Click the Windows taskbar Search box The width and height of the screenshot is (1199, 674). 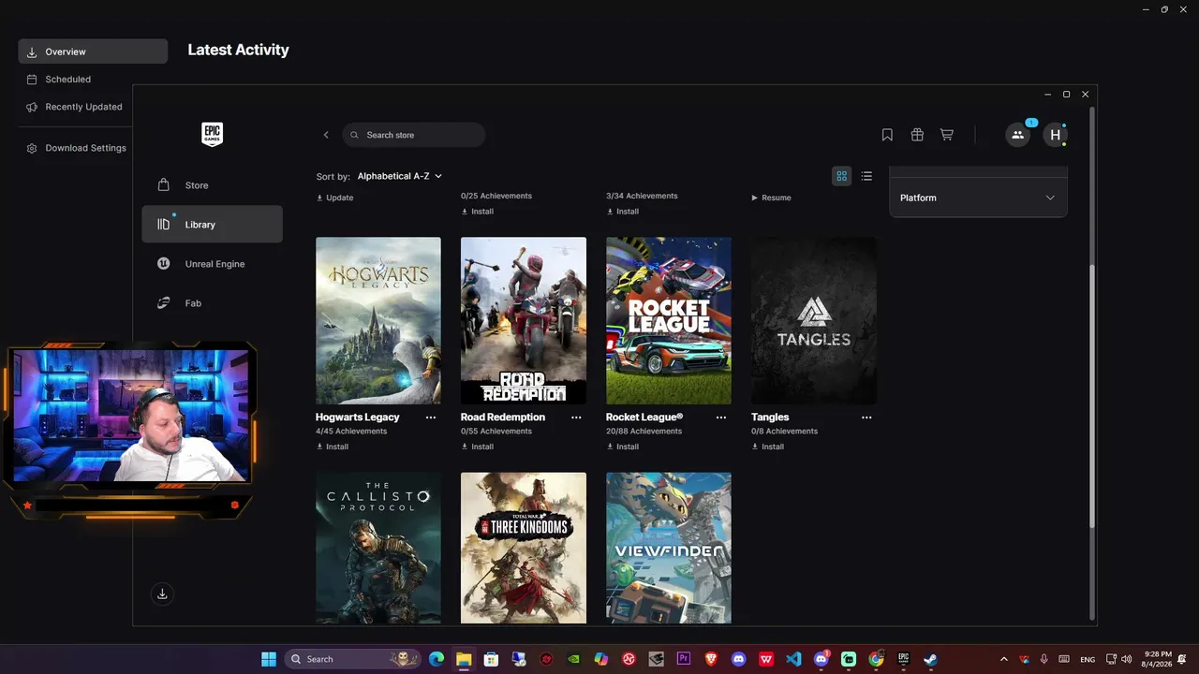pos(352,659)
